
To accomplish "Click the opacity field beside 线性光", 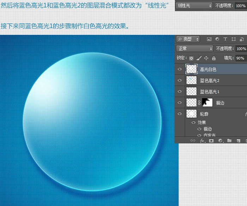I will [241, 6].
